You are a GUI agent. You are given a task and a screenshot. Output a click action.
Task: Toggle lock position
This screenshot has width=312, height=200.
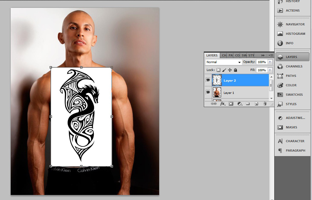pos(230,70)
